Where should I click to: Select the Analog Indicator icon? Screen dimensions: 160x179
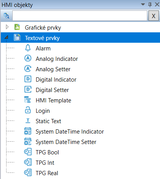(28, 58)
